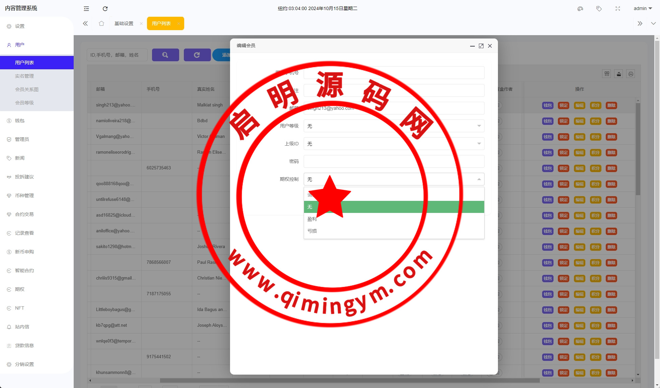Click the export icon above table
The height and width of the screenshot is (388, 660).
point(619,74)
